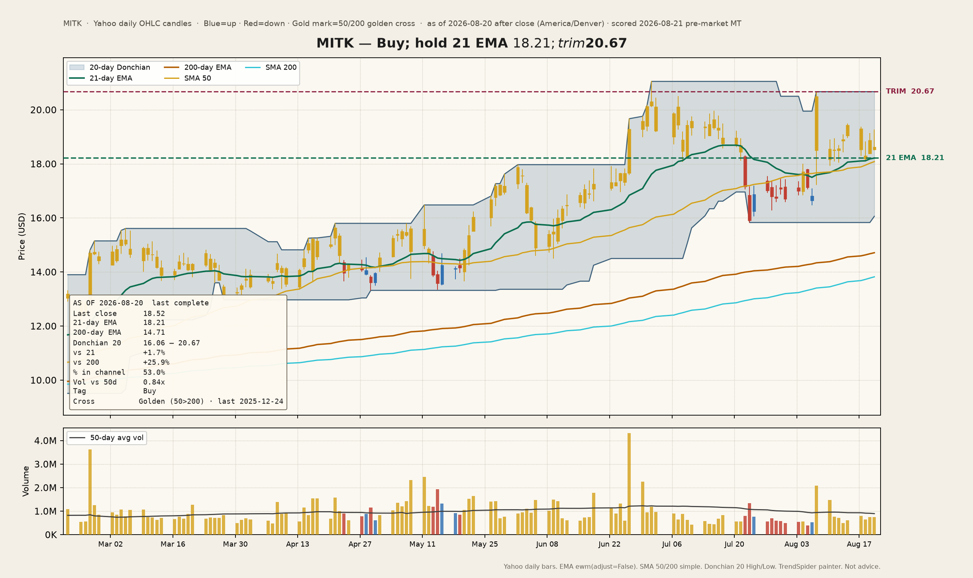Click the Price (USD) axis title
The height and width of the screenshot is (578, 973).
[22, 236]
